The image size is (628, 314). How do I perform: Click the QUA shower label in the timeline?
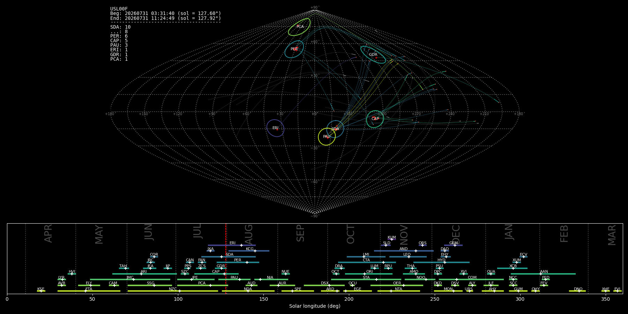click(x=491, y=272)
